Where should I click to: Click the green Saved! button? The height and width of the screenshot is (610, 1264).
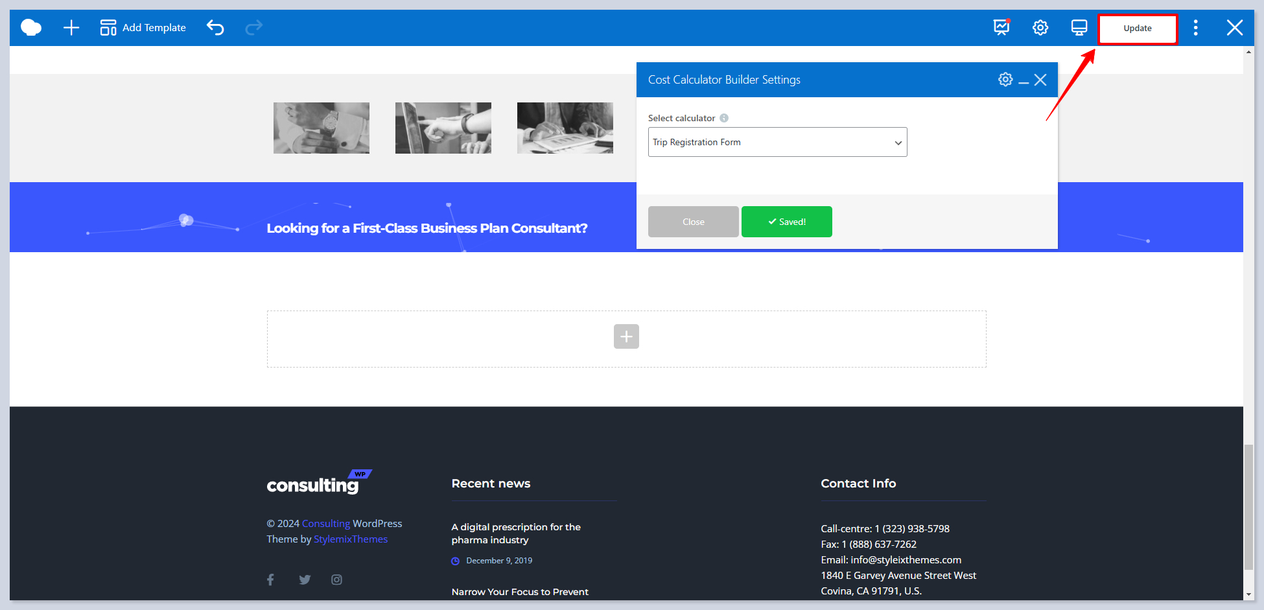coord(786,222)
